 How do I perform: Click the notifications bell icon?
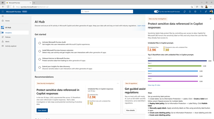[x=190, y=12]
